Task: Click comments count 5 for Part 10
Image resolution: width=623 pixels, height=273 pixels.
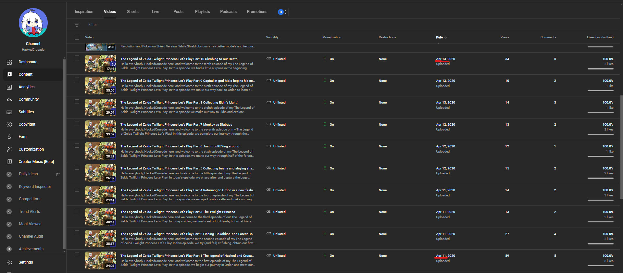Action: (x=555, y=59)
